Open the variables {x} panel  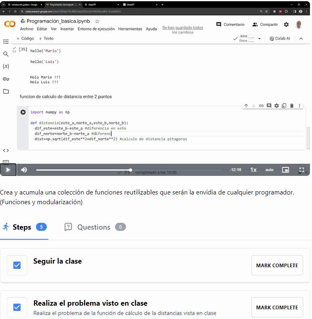[6, 66]
